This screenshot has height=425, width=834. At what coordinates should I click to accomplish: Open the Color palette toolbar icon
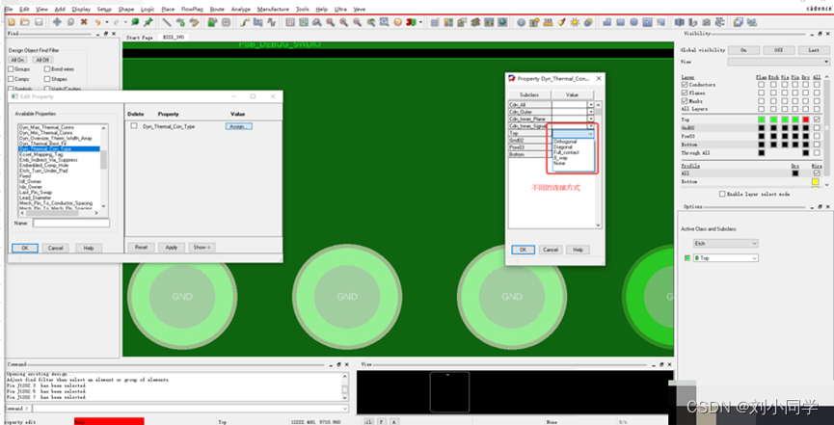[x=448, y=22]
